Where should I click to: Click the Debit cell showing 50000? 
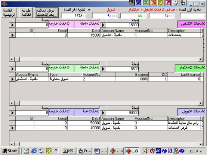[x=84, y=123]
